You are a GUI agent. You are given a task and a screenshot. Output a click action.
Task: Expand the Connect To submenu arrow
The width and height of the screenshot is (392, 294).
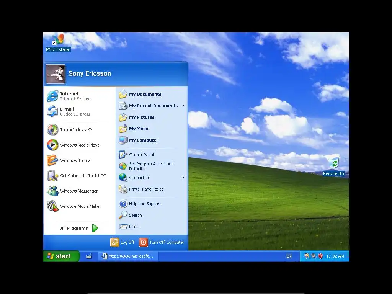183,178
